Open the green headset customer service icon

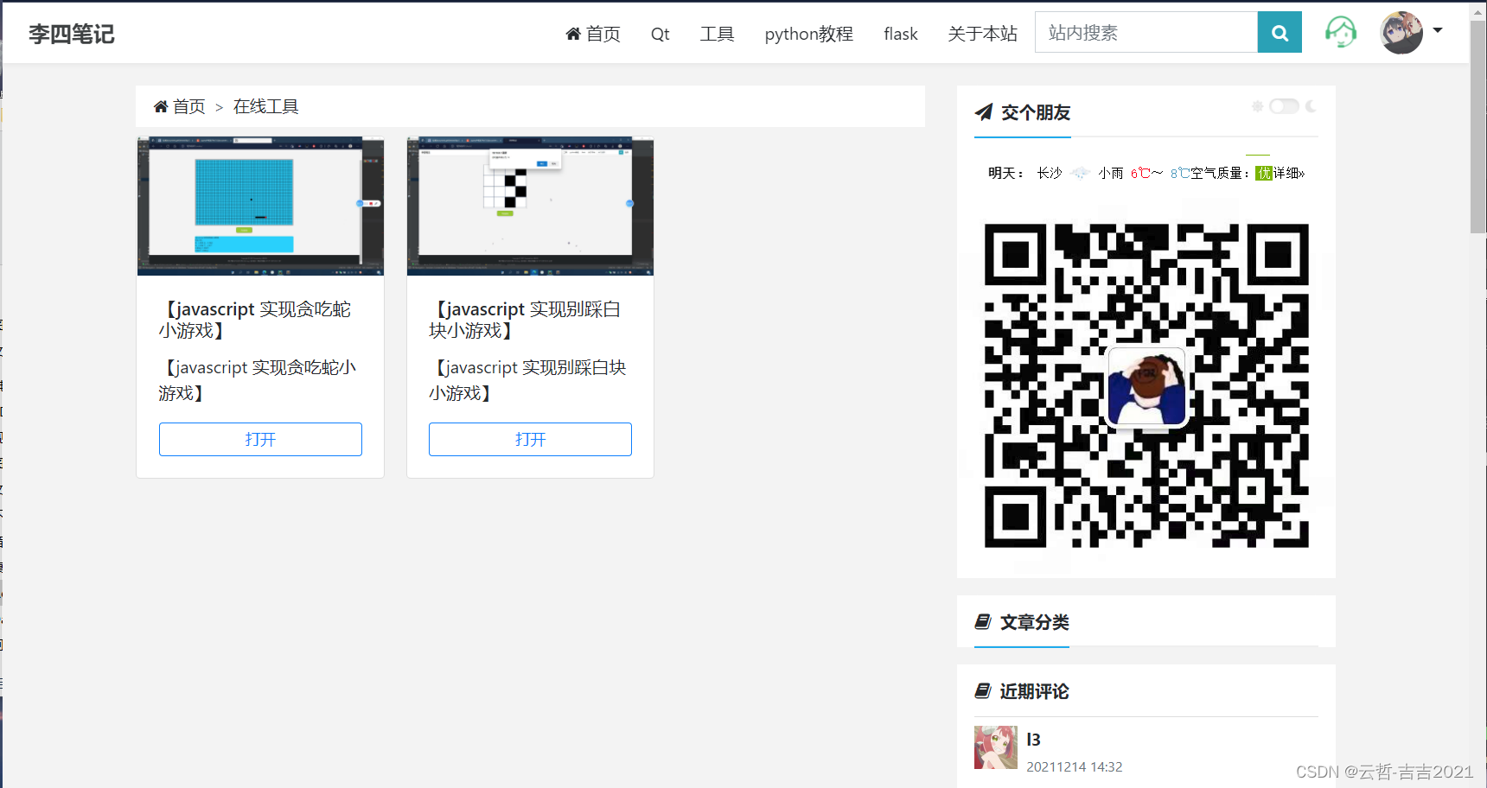tap(1341, 33)
